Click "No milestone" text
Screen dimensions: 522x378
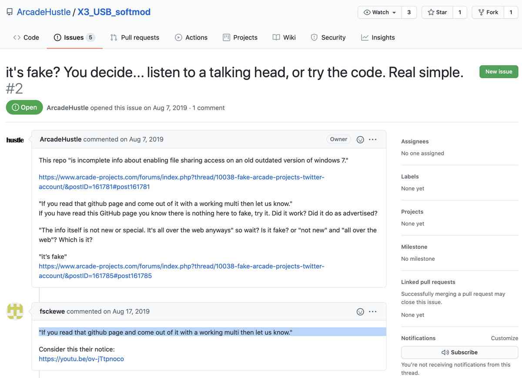418,259
